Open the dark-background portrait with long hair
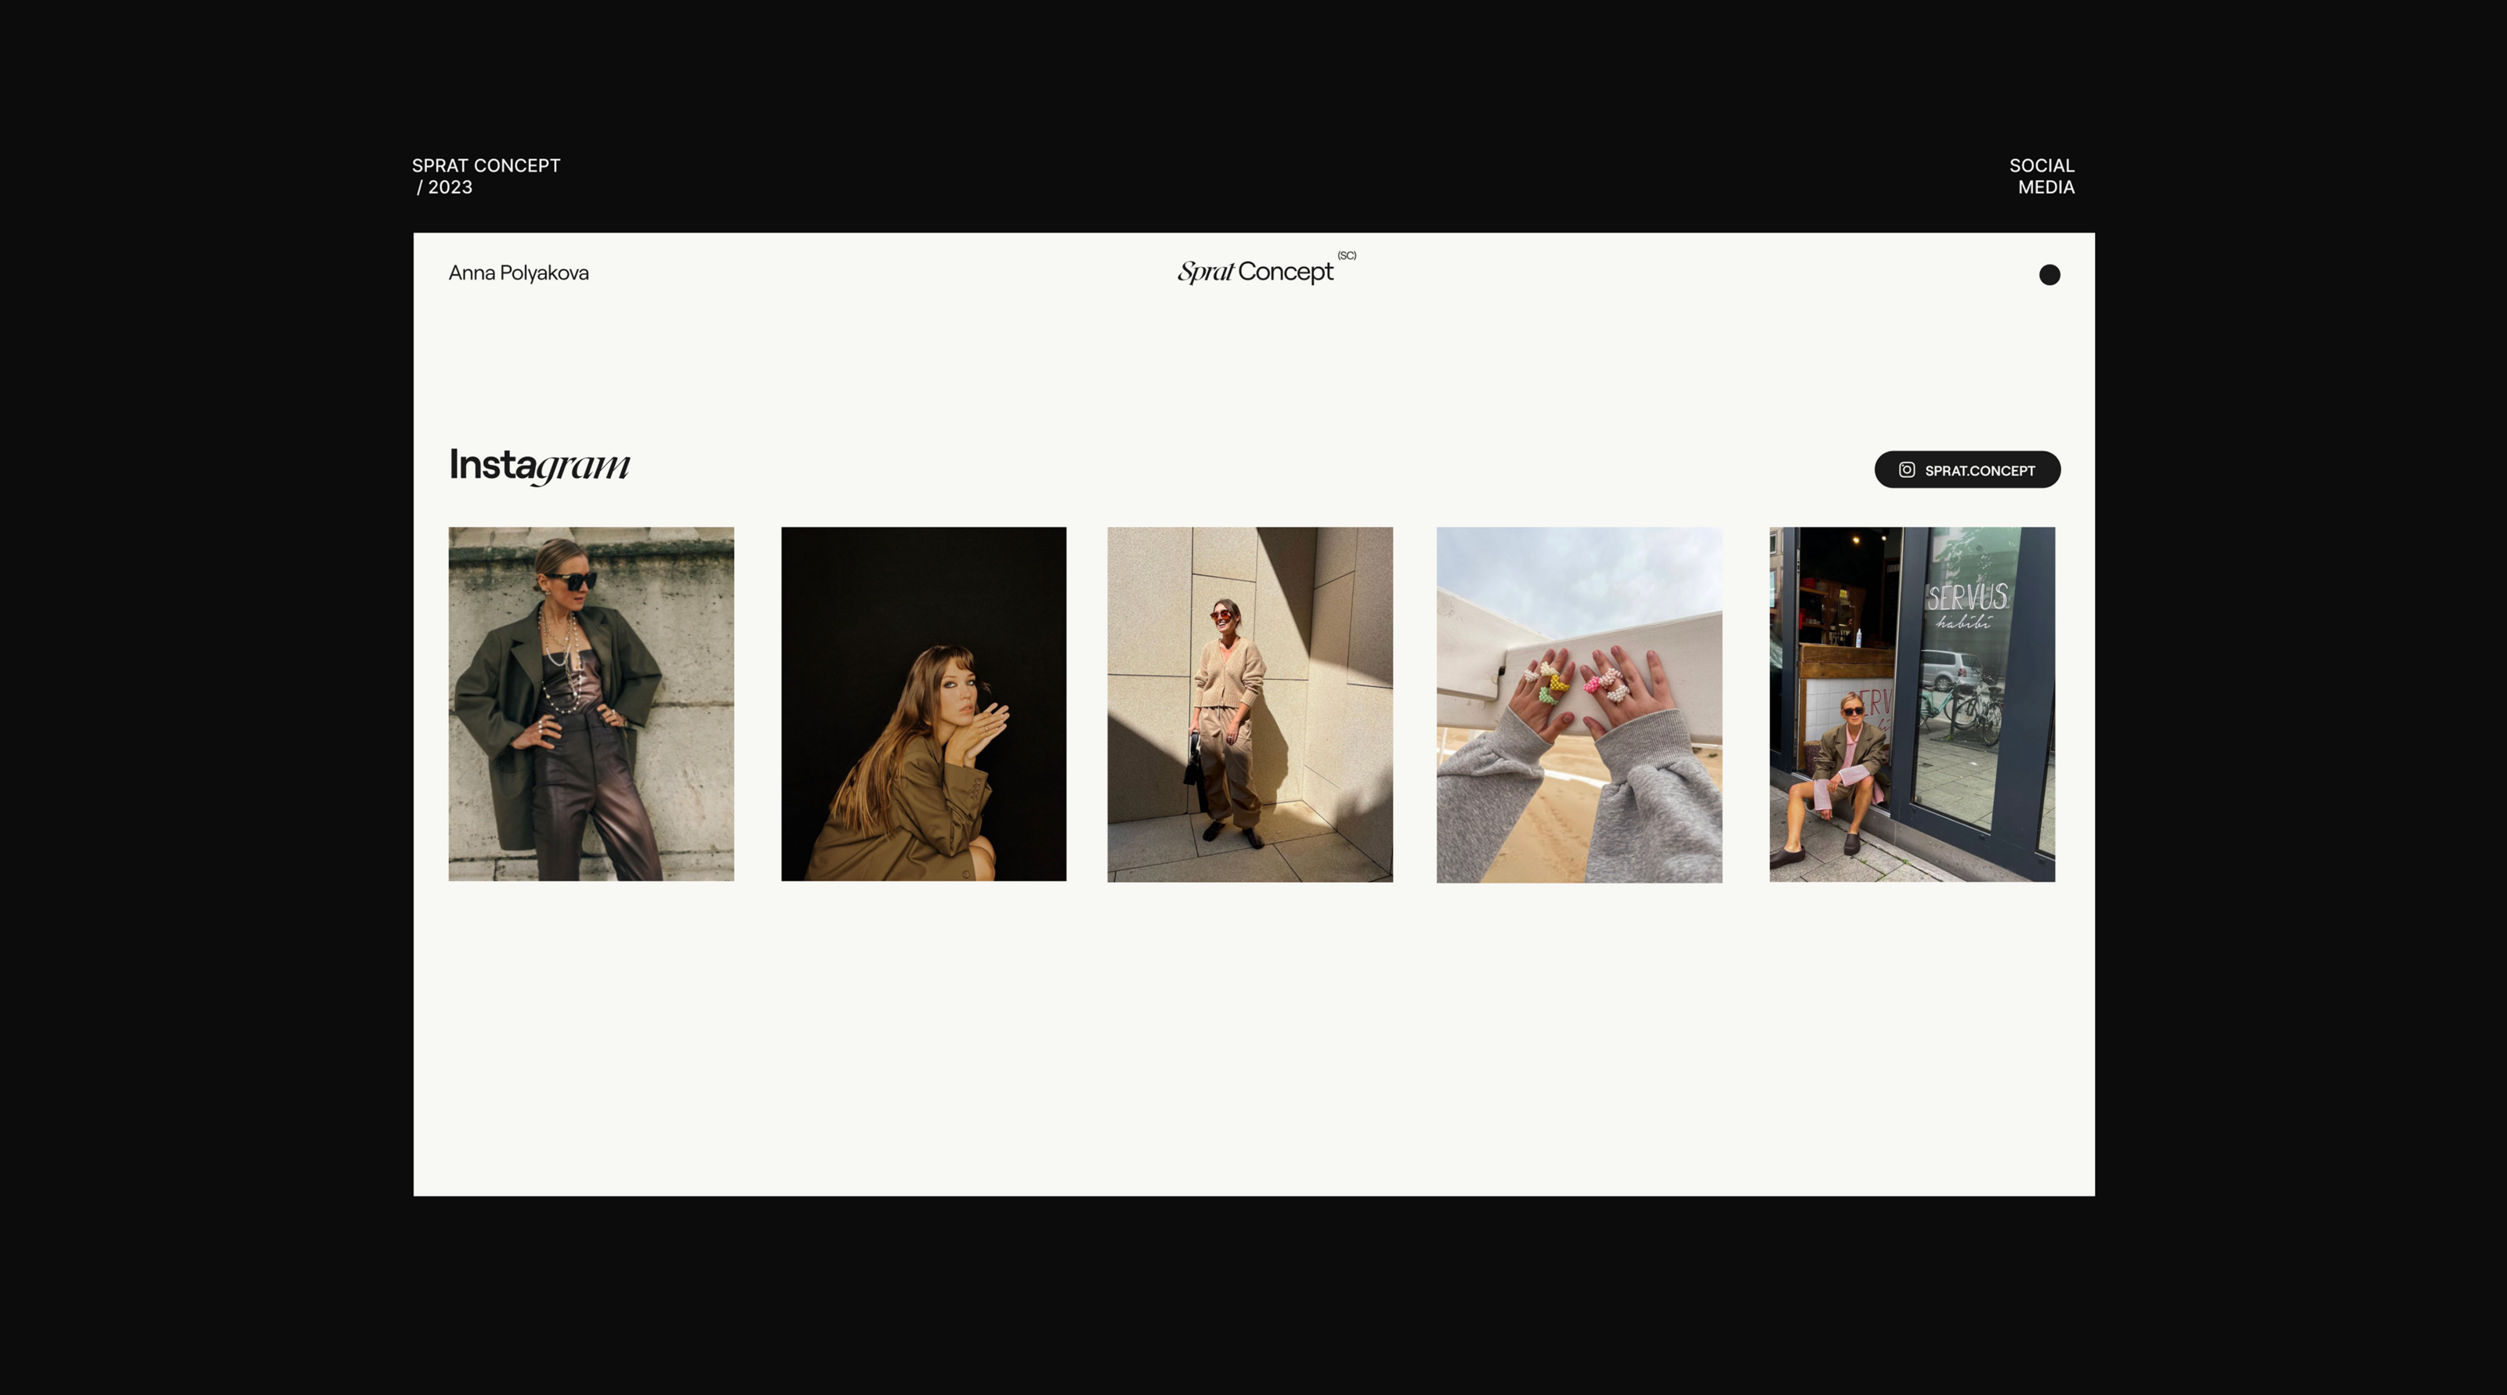This screenshot has width=2507, height=1395. (x=923, y=703)
